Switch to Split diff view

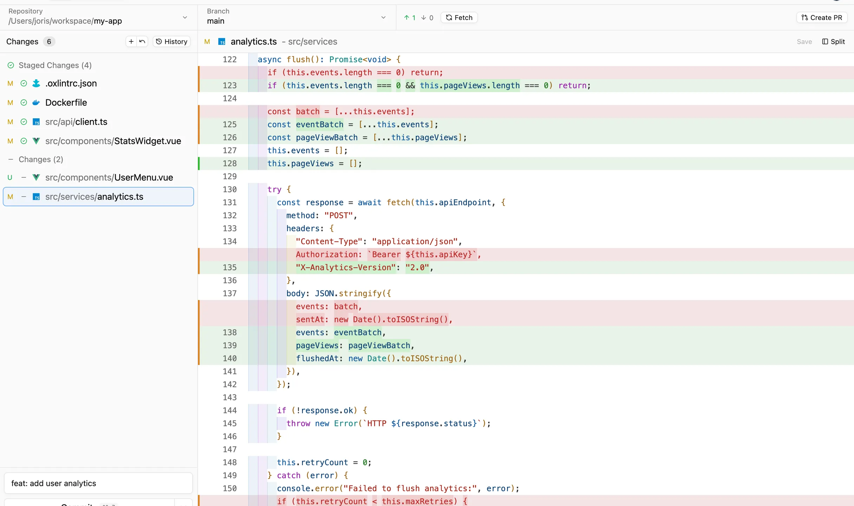[x=834, y=41]
